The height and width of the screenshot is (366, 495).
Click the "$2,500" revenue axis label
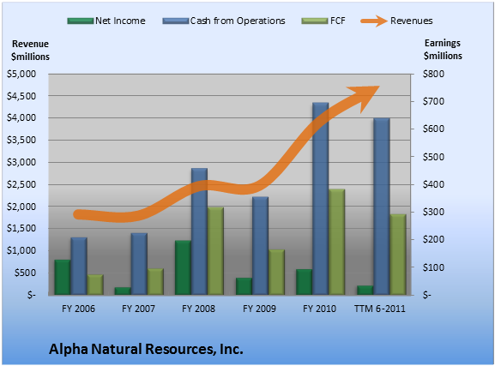pyautogui.click(x=21, y=184)
